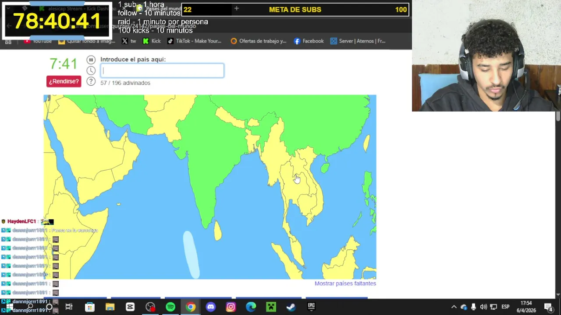Open the Kick bookmark
Image resolution: width=561 pixels, height=315 pixels.
(152, 41)
